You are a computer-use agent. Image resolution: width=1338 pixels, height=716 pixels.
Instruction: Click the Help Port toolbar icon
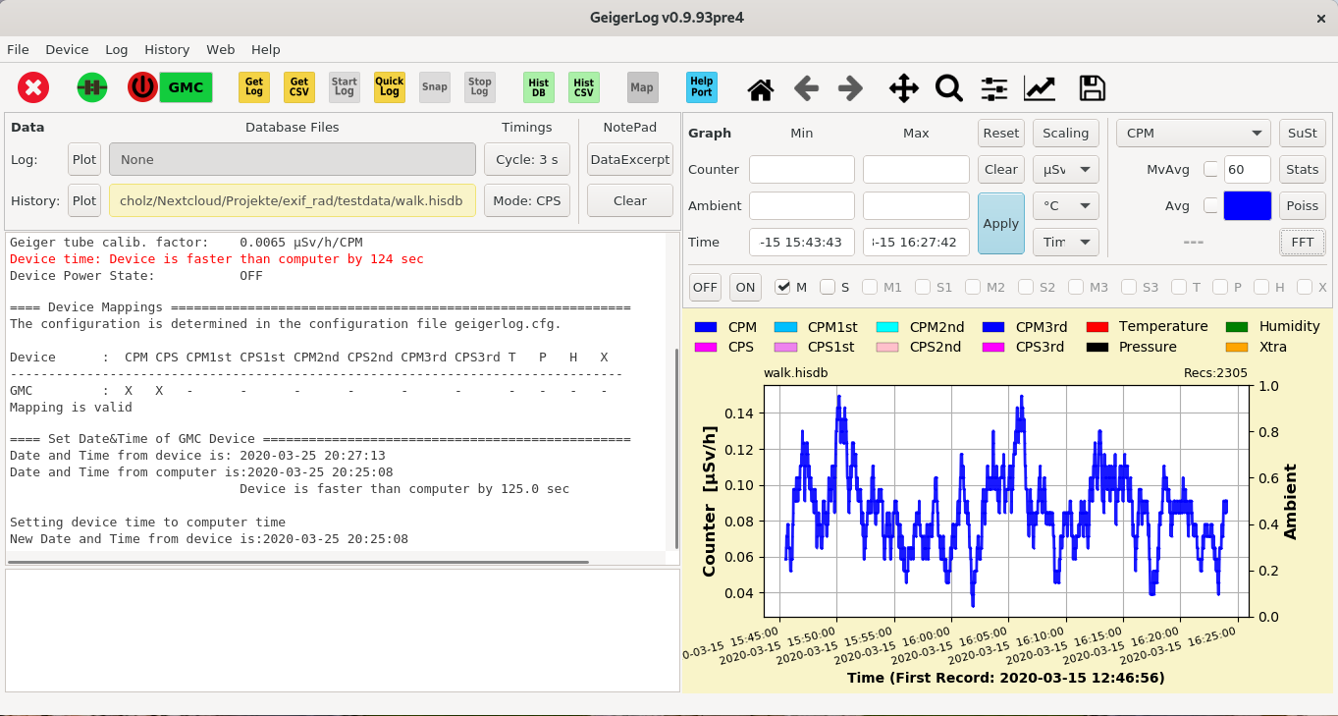pos(702,87)
